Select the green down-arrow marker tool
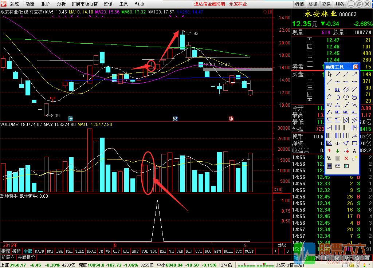Image resolution: width=373 pixels, height=268 pixels. coord(338,151)
